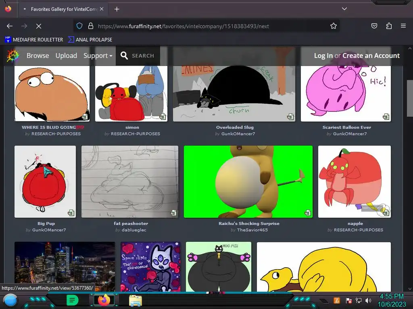
Task: Open the yellow turtle artwork thumbnail
Action: click(324, 266)
